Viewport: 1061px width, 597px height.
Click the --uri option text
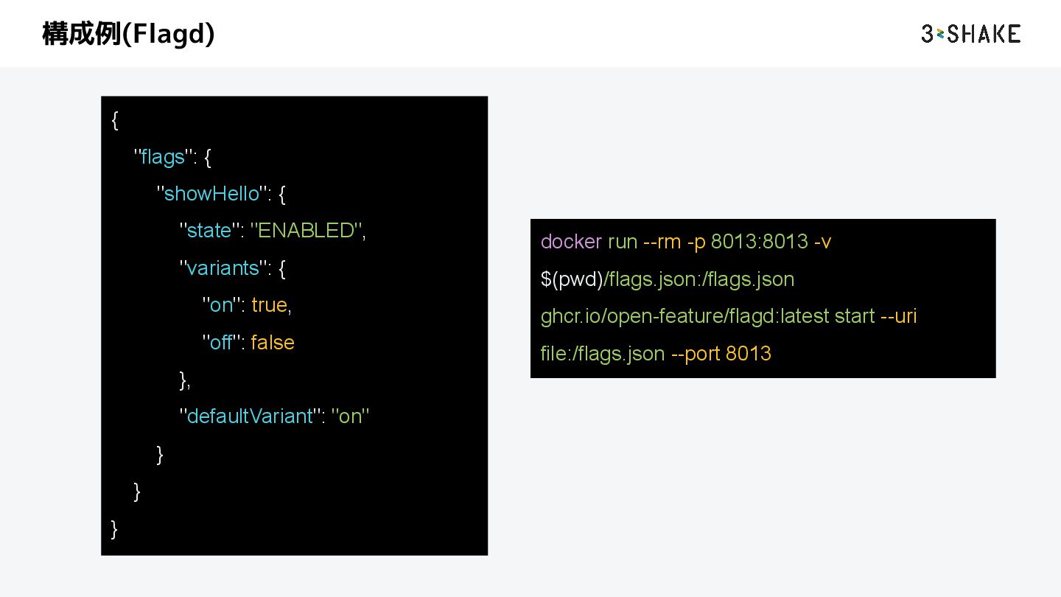click(898, 316)
